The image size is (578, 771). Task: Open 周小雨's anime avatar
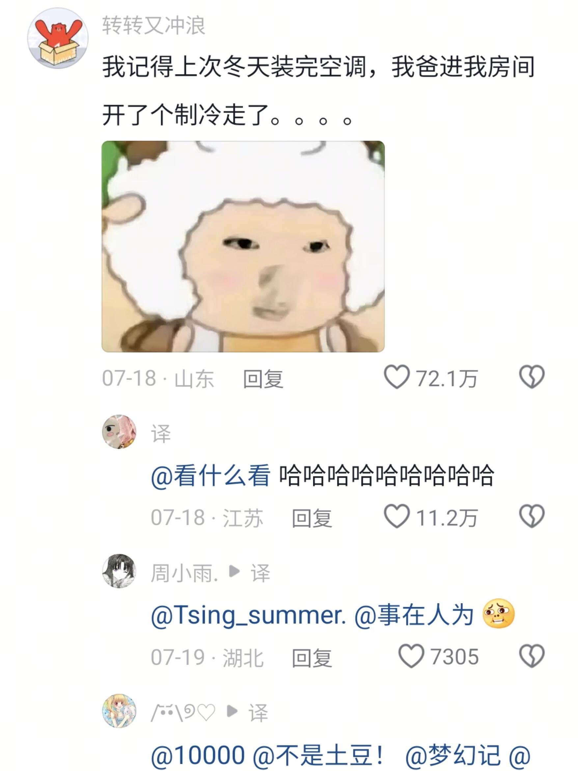119,571
